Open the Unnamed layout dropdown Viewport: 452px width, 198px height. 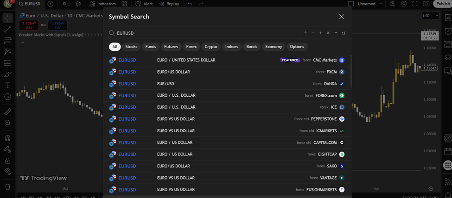(370, 4)
